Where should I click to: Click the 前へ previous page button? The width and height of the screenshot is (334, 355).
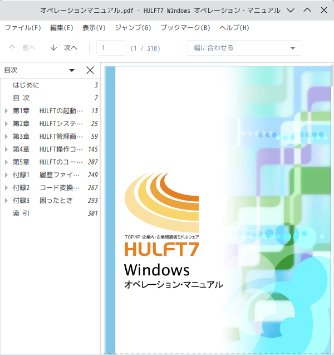pyautogui.click(x=22, y=48)
